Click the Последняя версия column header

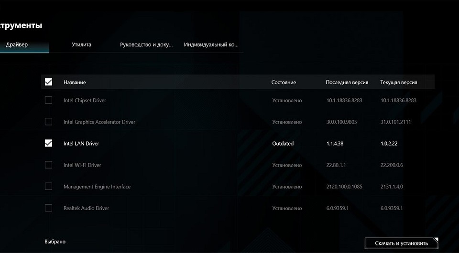[347, 83]
